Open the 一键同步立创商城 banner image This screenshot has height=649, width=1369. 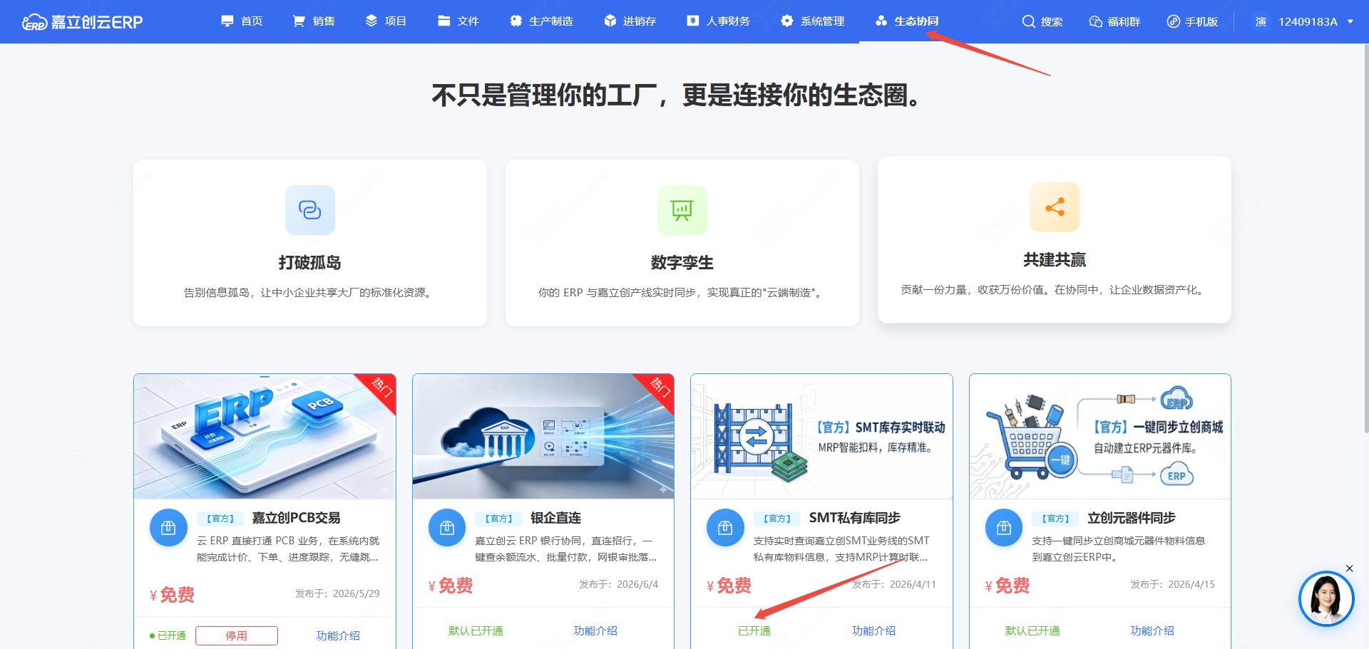tap(1100, 437)
